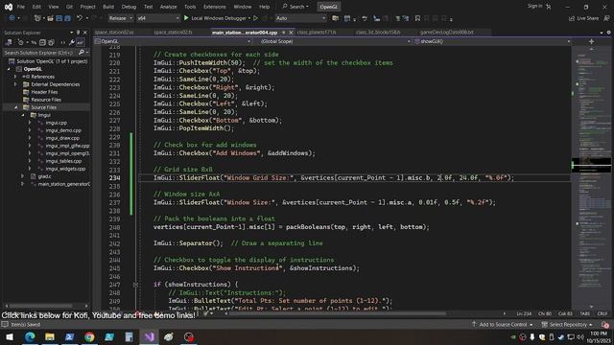
Task: Switch to the space_station02.fs tab
Action: click(173, 32)
